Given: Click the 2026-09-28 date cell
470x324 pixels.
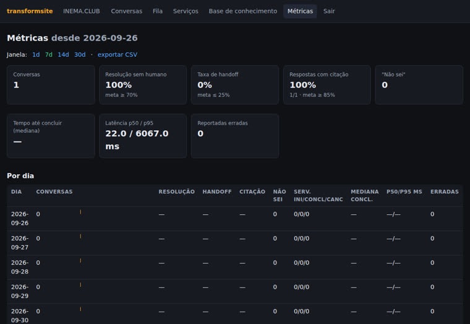Looking at the screenshot, I should coord(20,267).
